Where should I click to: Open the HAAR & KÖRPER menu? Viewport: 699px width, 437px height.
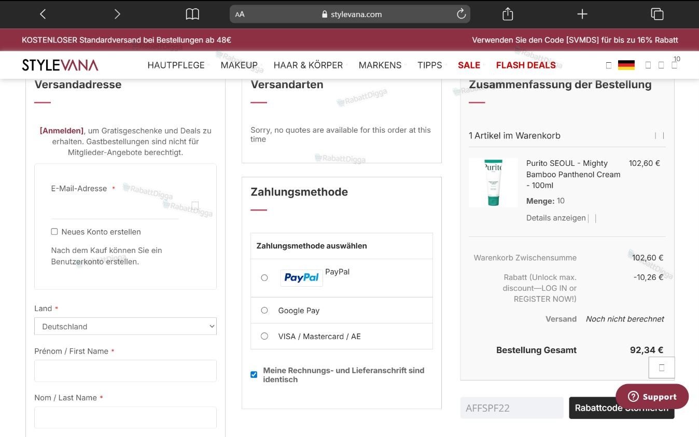[x=309, y=65]
